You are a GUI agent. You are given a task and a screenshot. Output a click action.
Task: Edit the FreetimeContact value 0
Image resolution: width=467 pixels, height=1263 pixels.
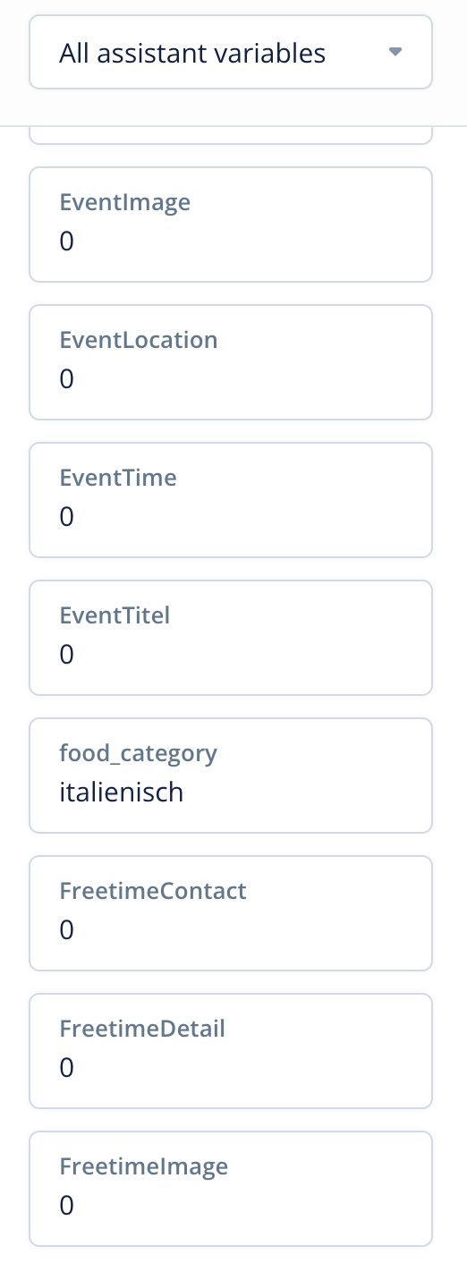tap(67, 930)
